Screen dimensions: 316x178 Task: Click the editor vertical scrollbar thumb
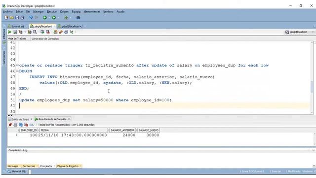(312, 87)
